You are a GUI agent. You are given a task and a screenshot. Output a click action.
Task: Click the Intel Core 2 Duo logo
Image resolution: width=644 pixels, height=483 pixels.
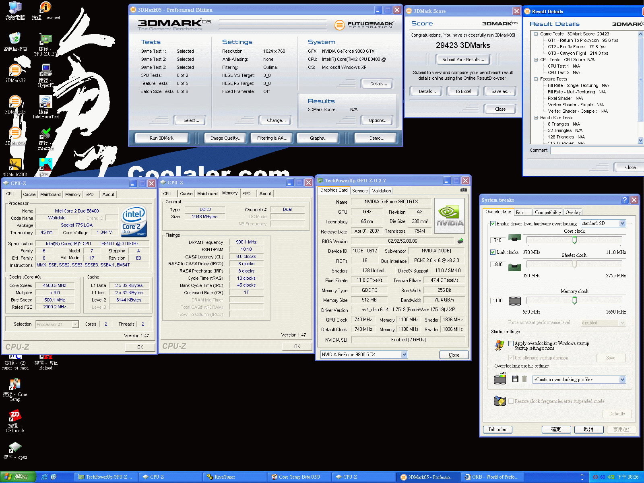tap(134, 222)
